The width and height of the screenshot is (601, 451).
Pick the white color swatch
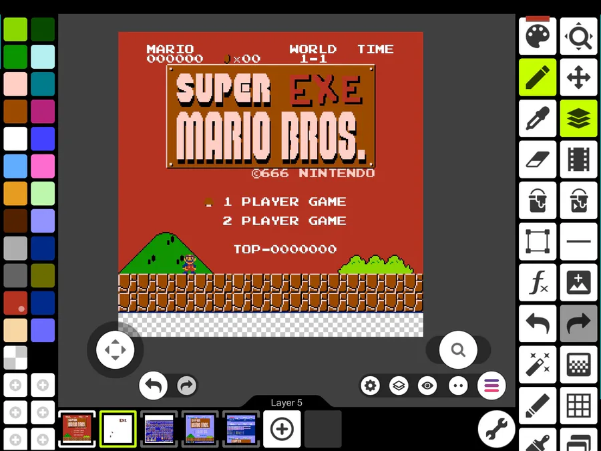tap(15, 138)
